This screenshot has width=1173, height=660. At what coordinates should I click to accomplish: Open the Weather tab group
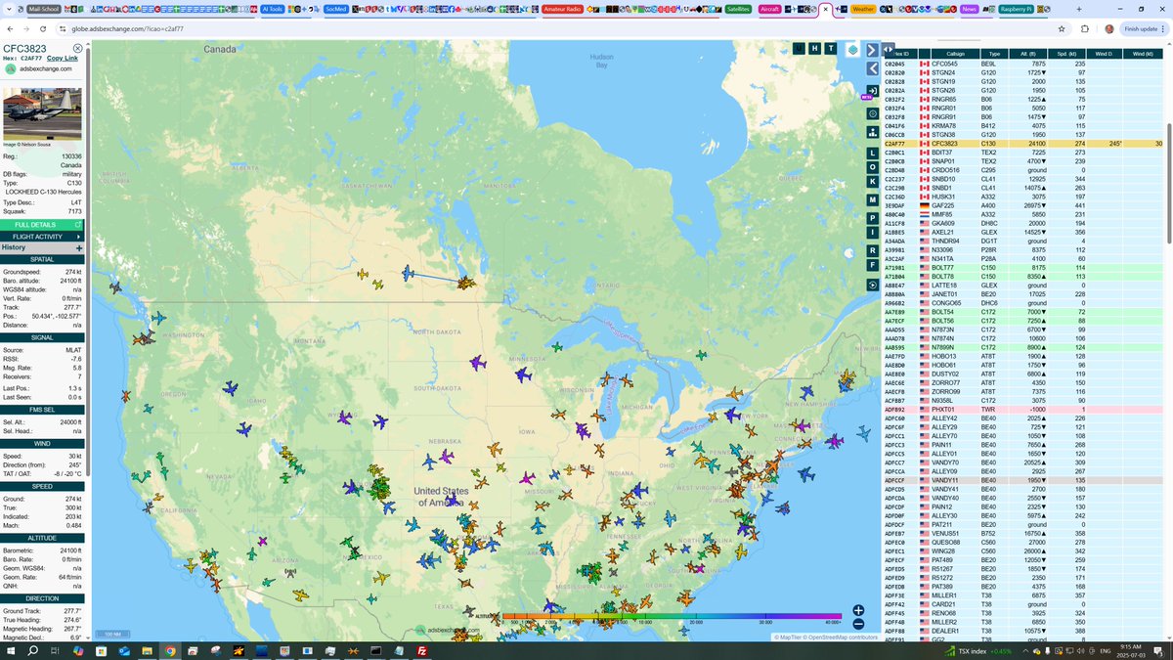[862, 9]
